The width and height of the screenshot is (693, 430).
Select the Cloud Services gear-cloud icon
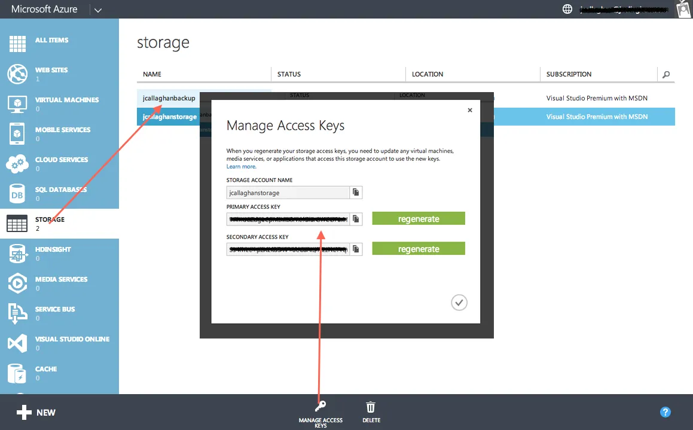[17, 163]
